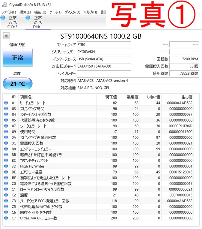Select the Disk 1 tab
Viewport: 202px width, 229px height.
(x=38, y=22)
